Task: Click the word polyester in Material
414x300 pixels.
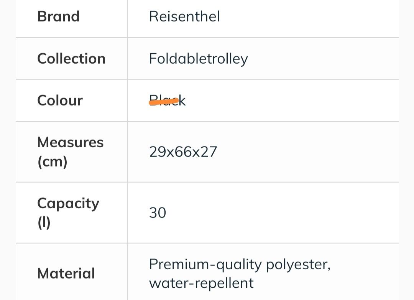Action: click(298, 265)
